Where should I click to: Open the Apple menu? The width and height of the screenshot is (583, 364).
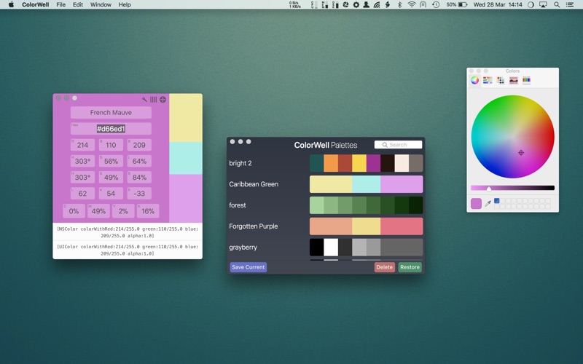click(x=11, y=5)
